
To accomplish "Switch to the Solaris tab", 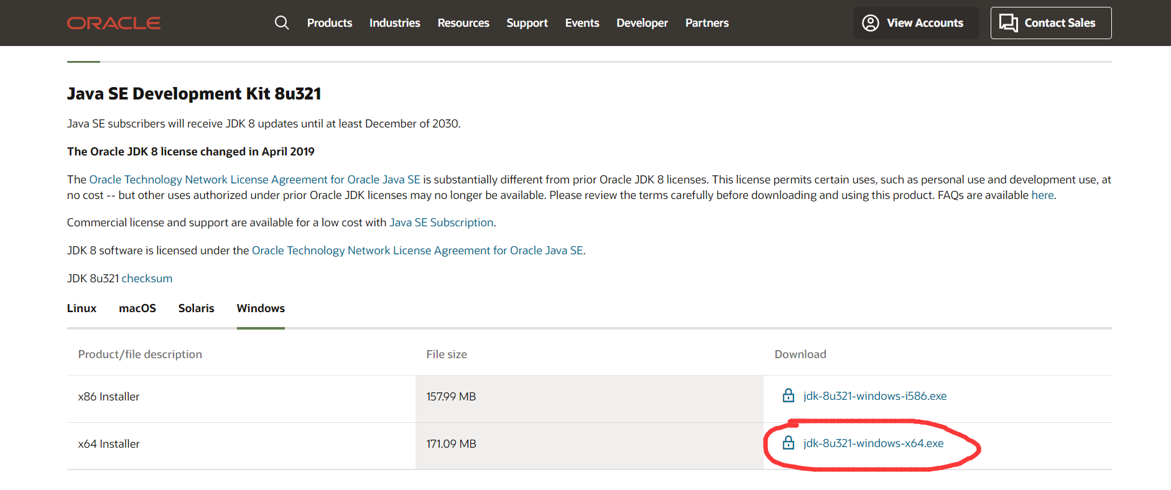I will click(197, 308).
